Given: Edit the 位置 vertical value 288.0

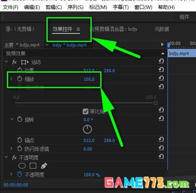Looking at the screenshot, I should (109, 71).
